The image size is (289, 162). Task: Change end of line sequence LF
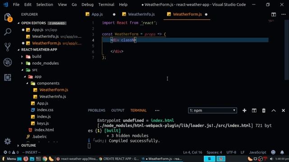click(242, 152)
